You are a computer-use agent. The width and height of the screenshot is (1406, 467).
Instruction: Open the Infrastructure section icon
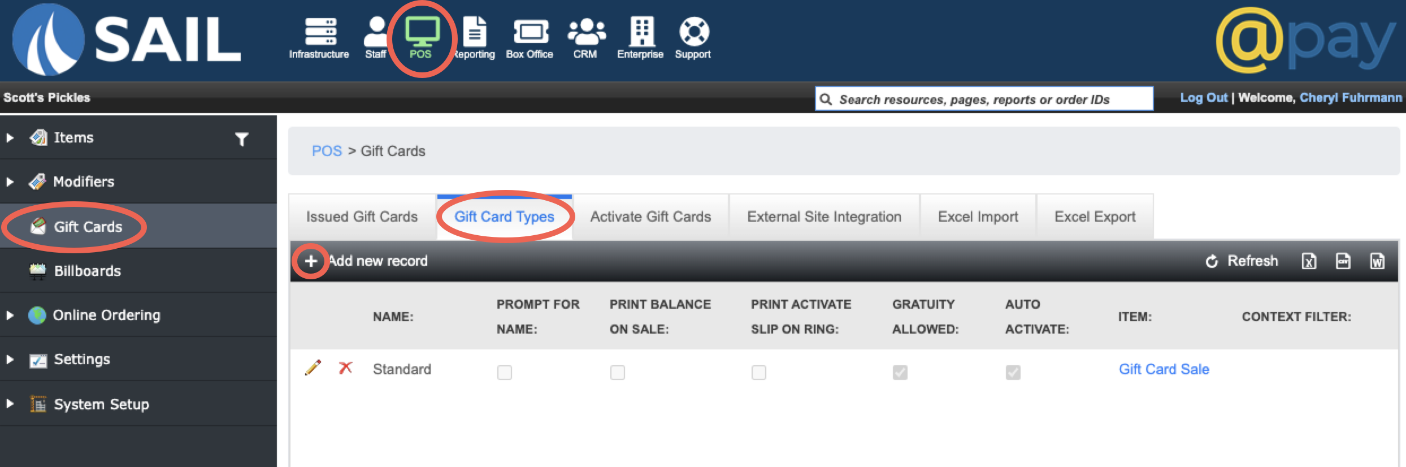click(320, 32)
